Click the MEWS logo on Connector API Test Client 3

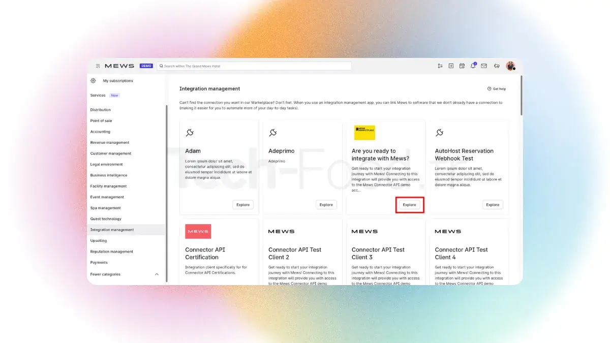click(x=365, y=231)
